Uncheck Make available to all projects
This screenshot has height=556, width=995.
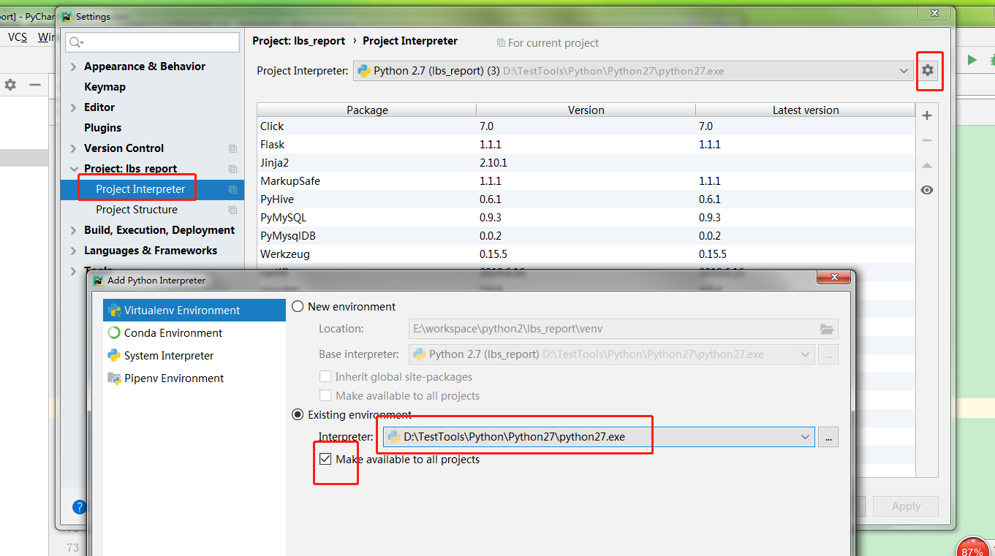point(325,459)
